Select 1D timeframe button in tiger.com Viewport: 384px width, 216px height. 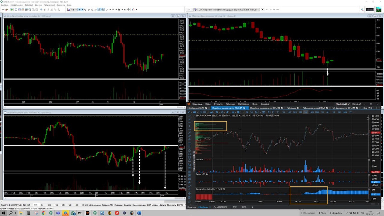(x=333, y=112)
